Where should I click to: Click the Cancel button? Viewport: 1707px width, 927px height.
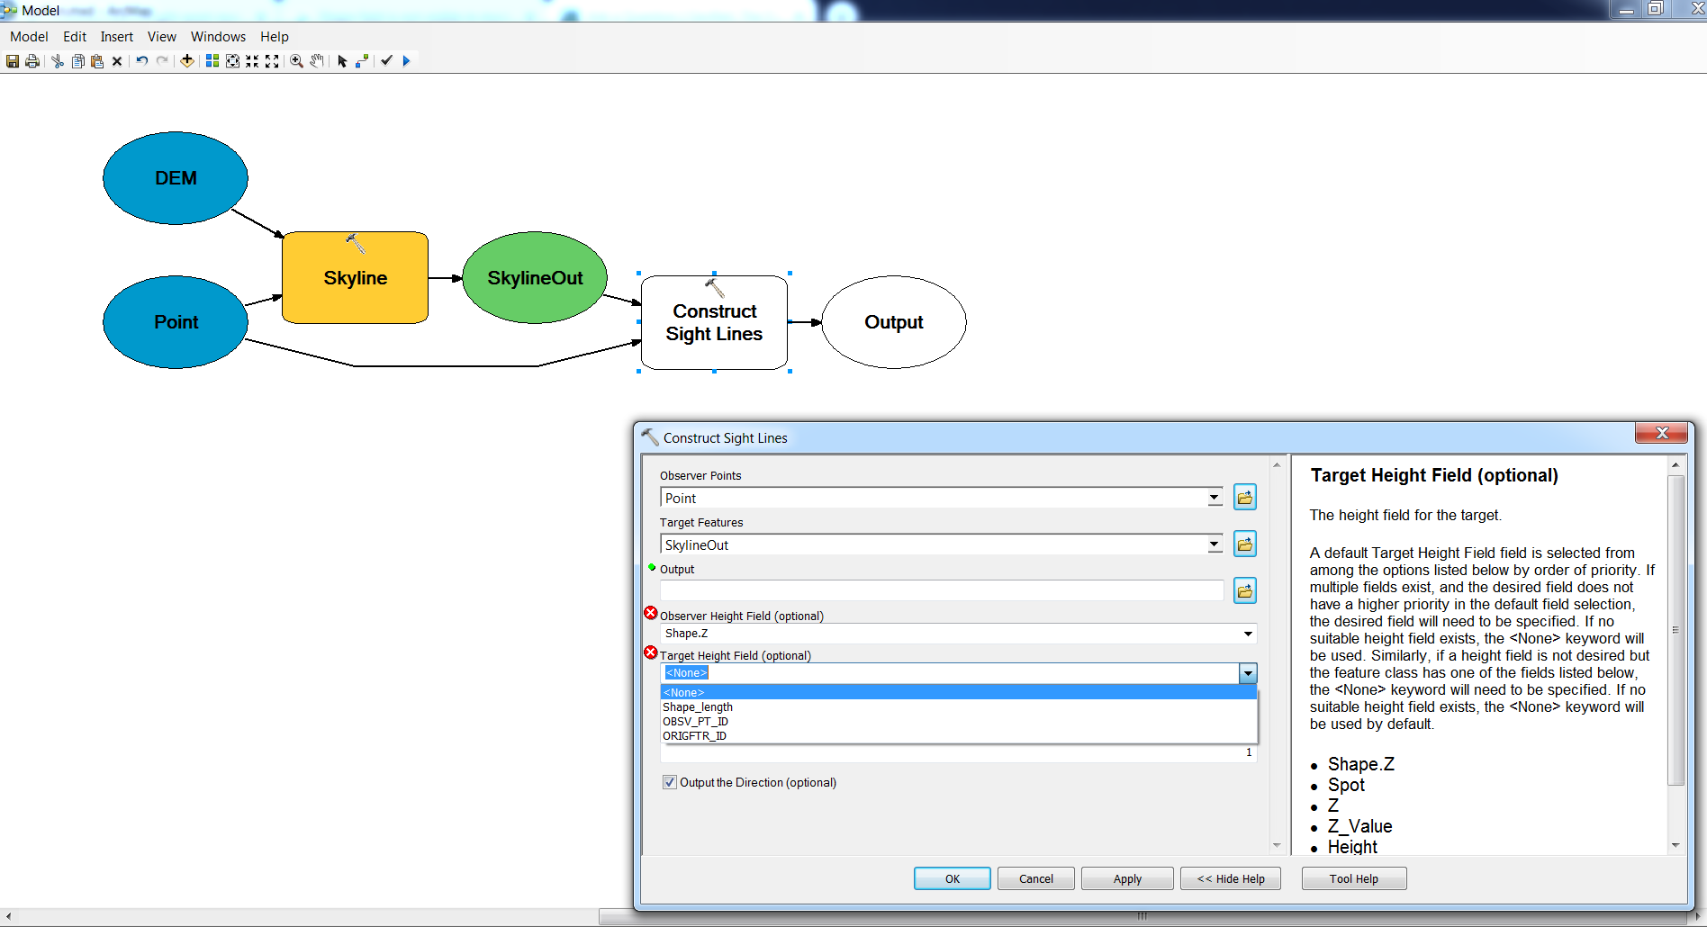tap(1036, 878)
